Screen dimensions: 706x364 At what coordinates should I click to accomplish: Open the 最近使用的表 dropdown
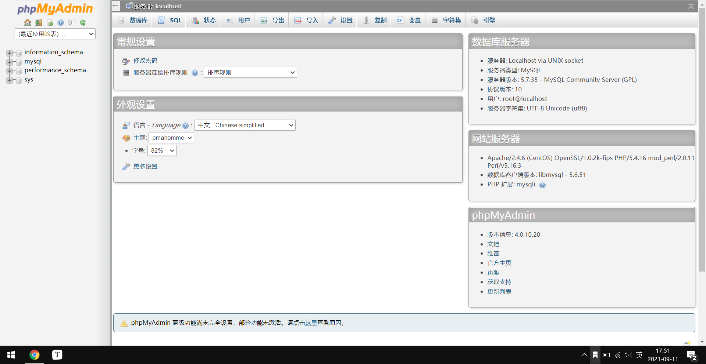(55, 34)
